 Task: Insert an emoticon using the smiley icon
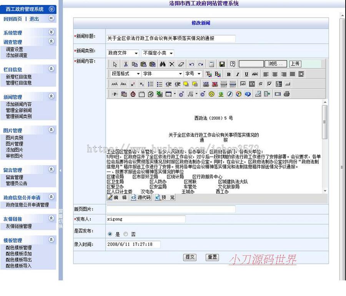pos(211,94)
